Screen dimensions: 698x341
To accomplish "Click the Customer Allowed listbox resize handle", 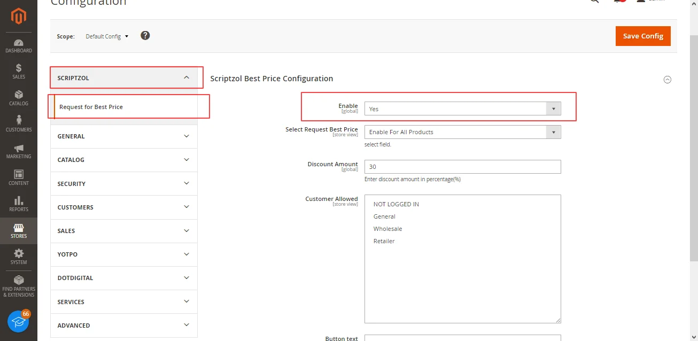I will (557, 320).
